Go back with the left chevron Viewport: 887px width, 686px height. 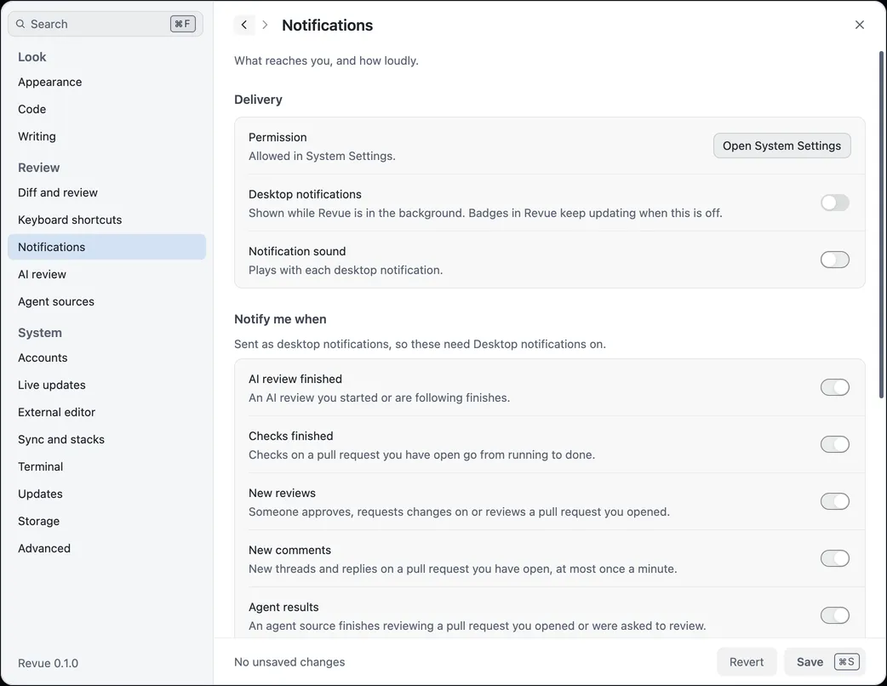243,25
